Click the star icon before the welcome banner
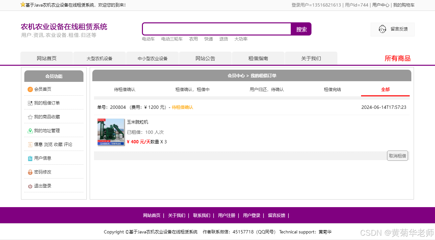The image size is (435, 240). pyautogui.click(x=23, y=4)
